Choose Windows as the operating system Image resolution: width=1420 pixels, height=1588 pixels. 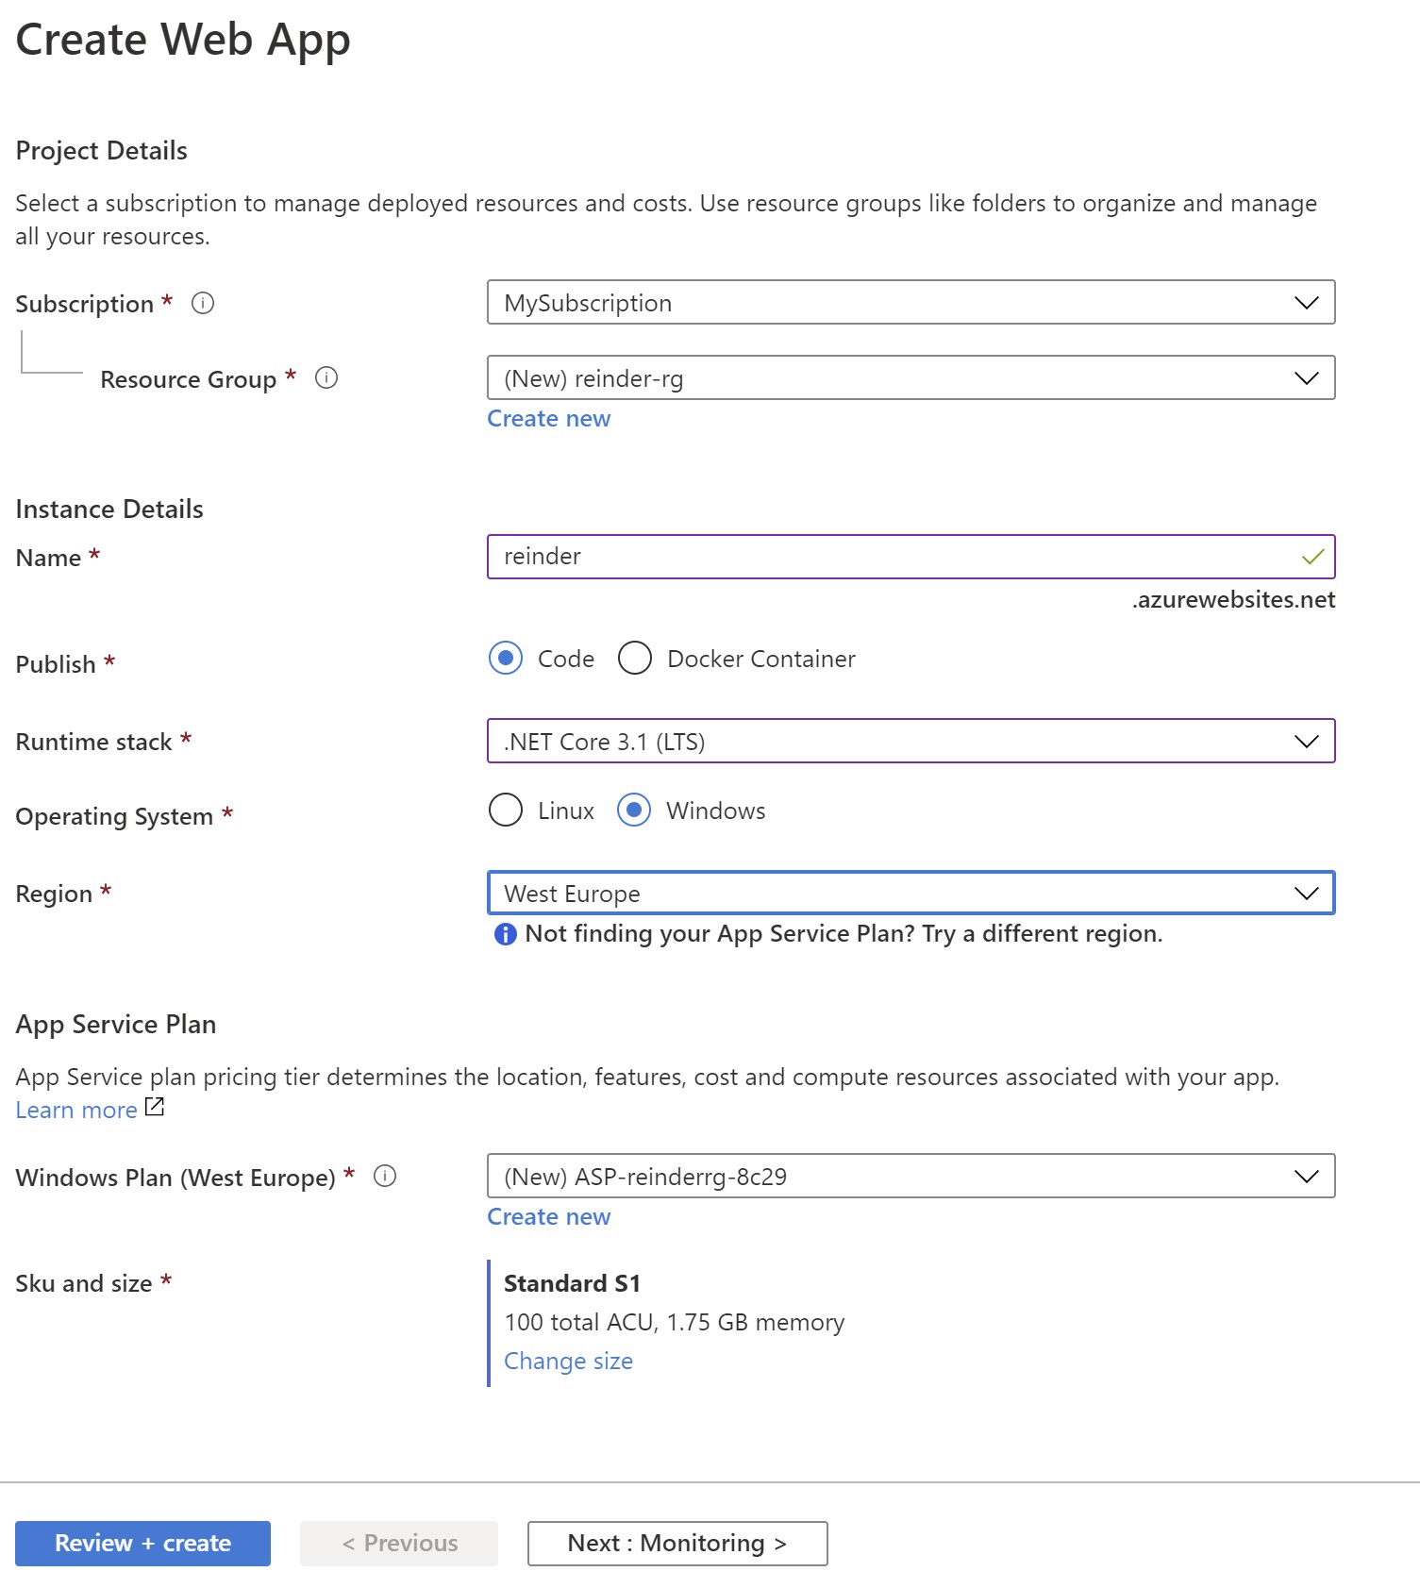[x=634, y=811]
